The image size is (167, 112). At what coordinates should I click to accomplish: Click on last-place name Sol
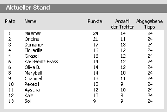[x=28, y=101]
